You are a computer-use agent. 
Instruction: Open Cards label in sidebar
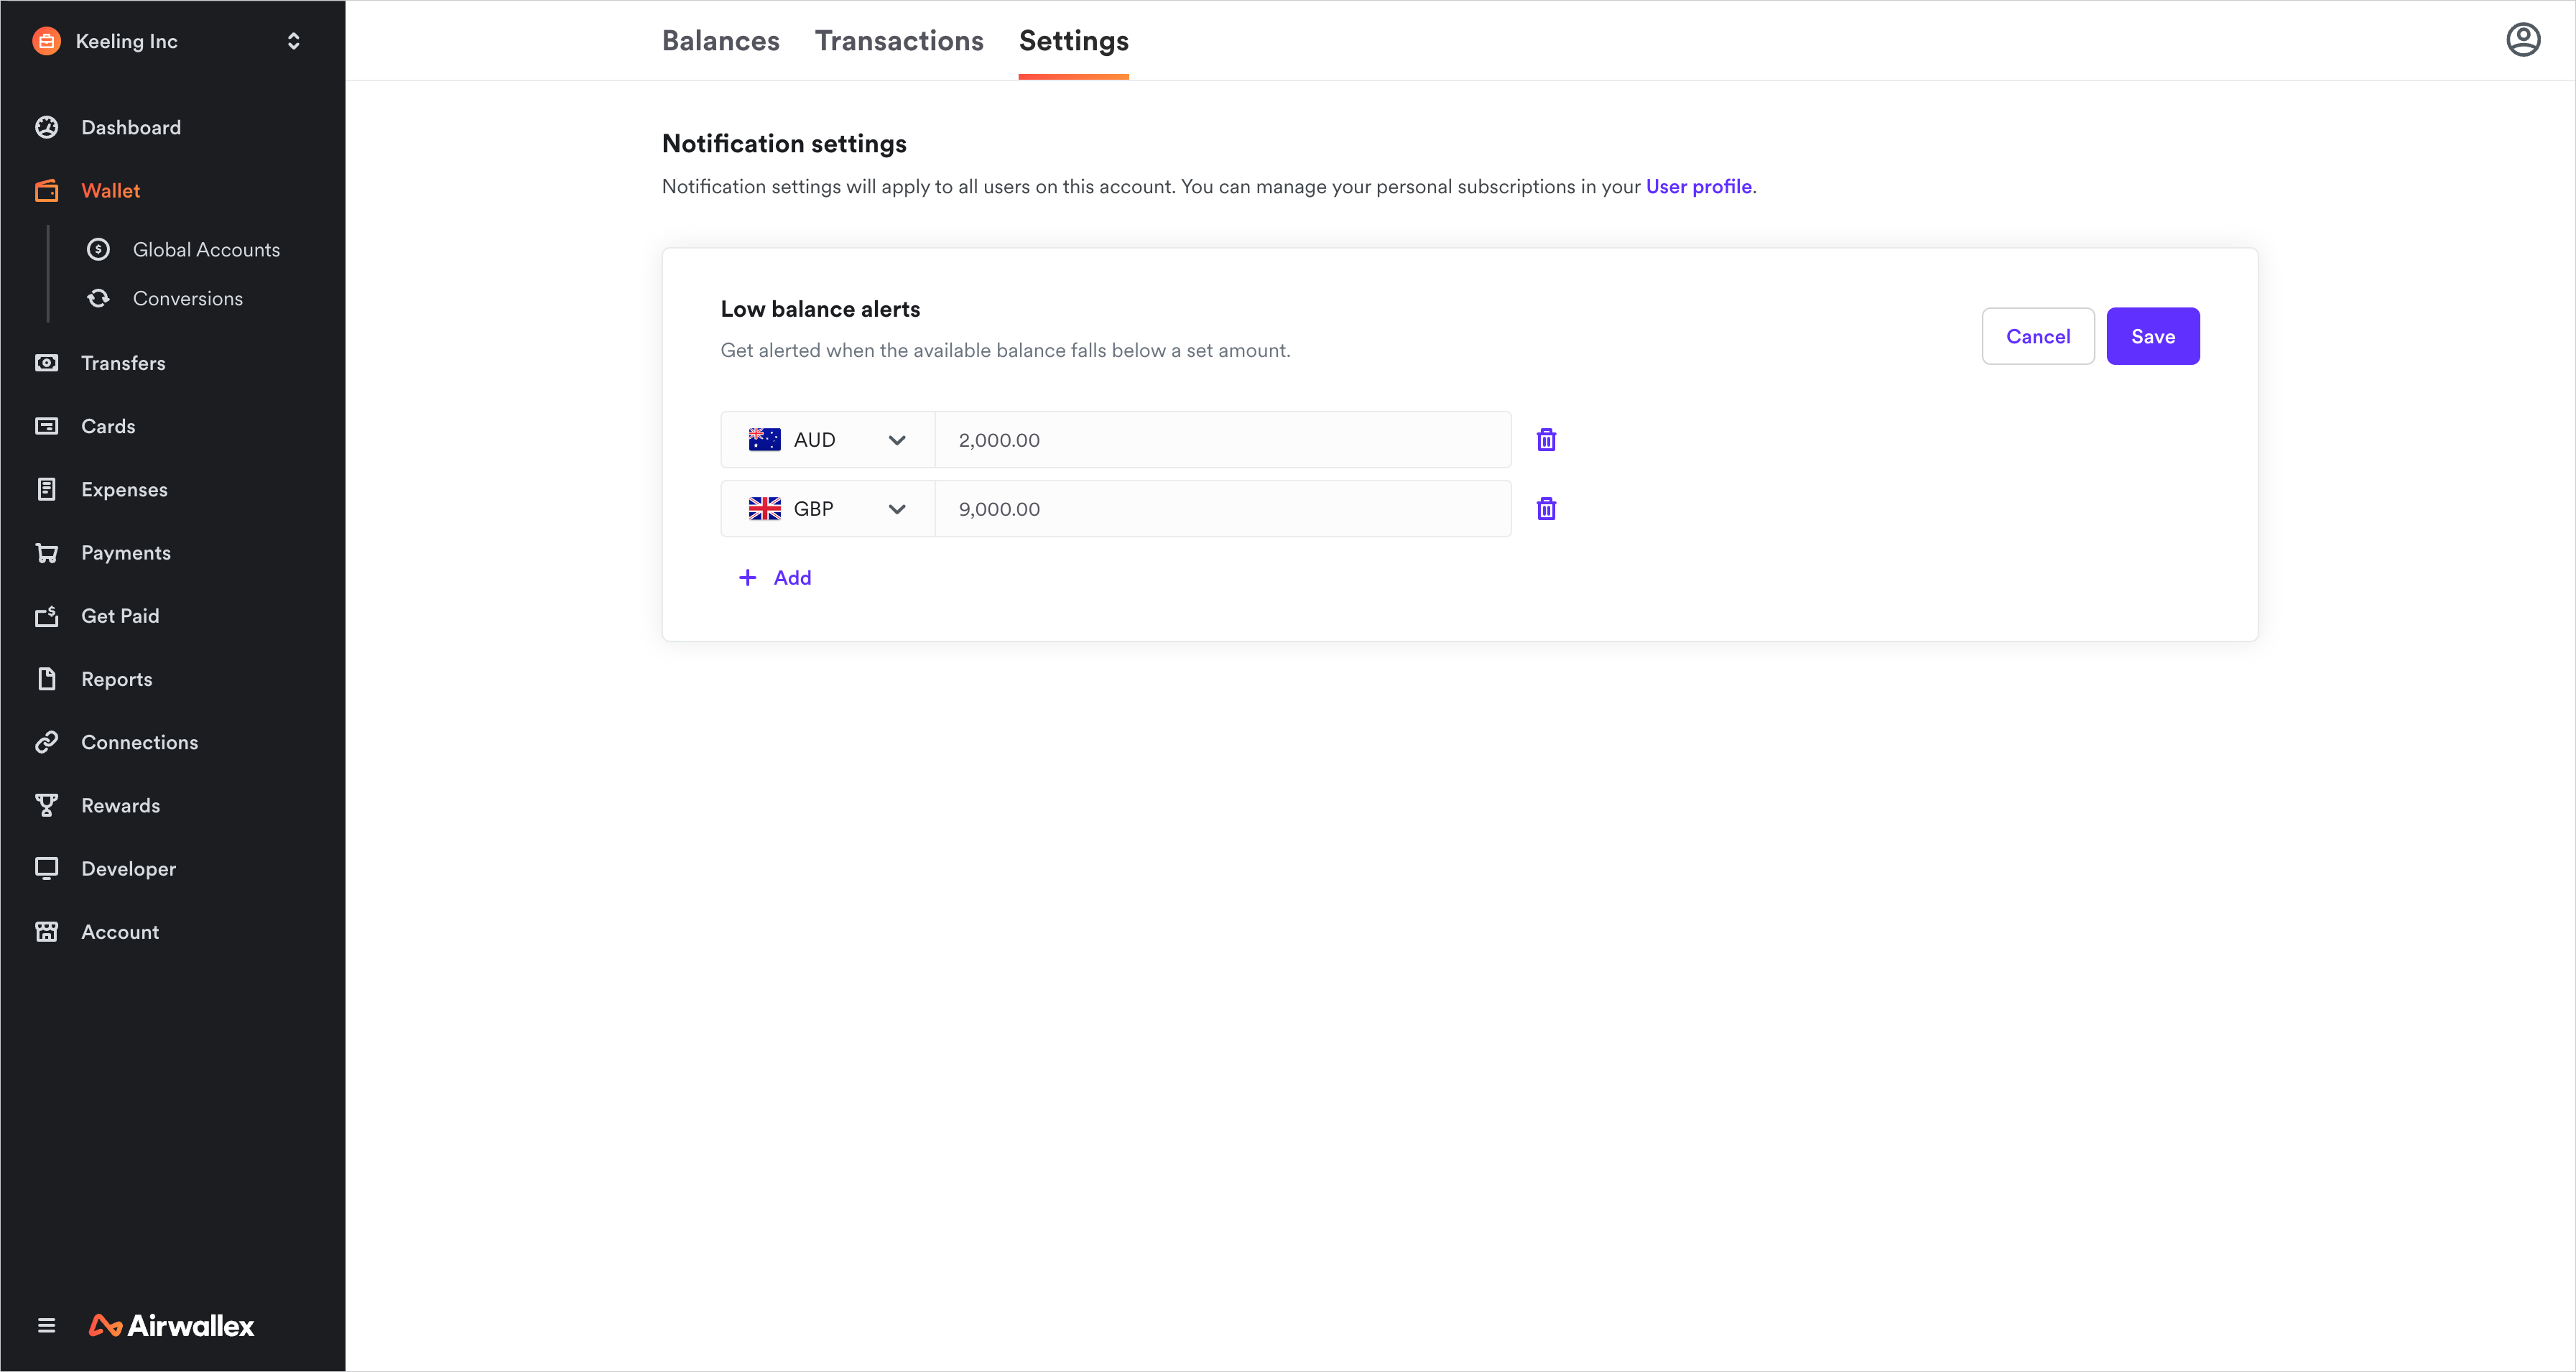tap(108, 426)
